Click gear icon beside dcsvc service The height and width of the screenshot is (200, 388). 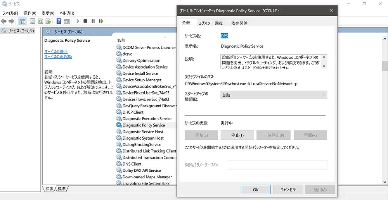(x=119, y=54)
